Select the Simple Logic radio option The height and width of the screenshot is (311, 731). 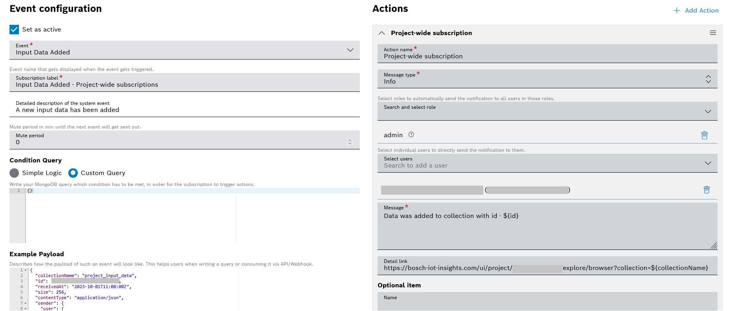coord(14,173)
